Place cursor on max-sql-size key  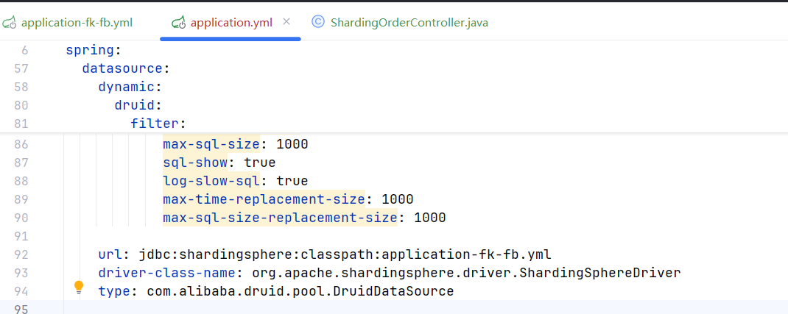211,145
